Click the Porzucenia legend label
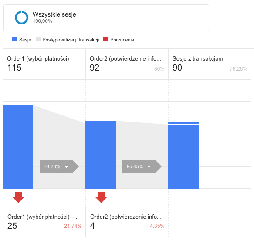 122,40
